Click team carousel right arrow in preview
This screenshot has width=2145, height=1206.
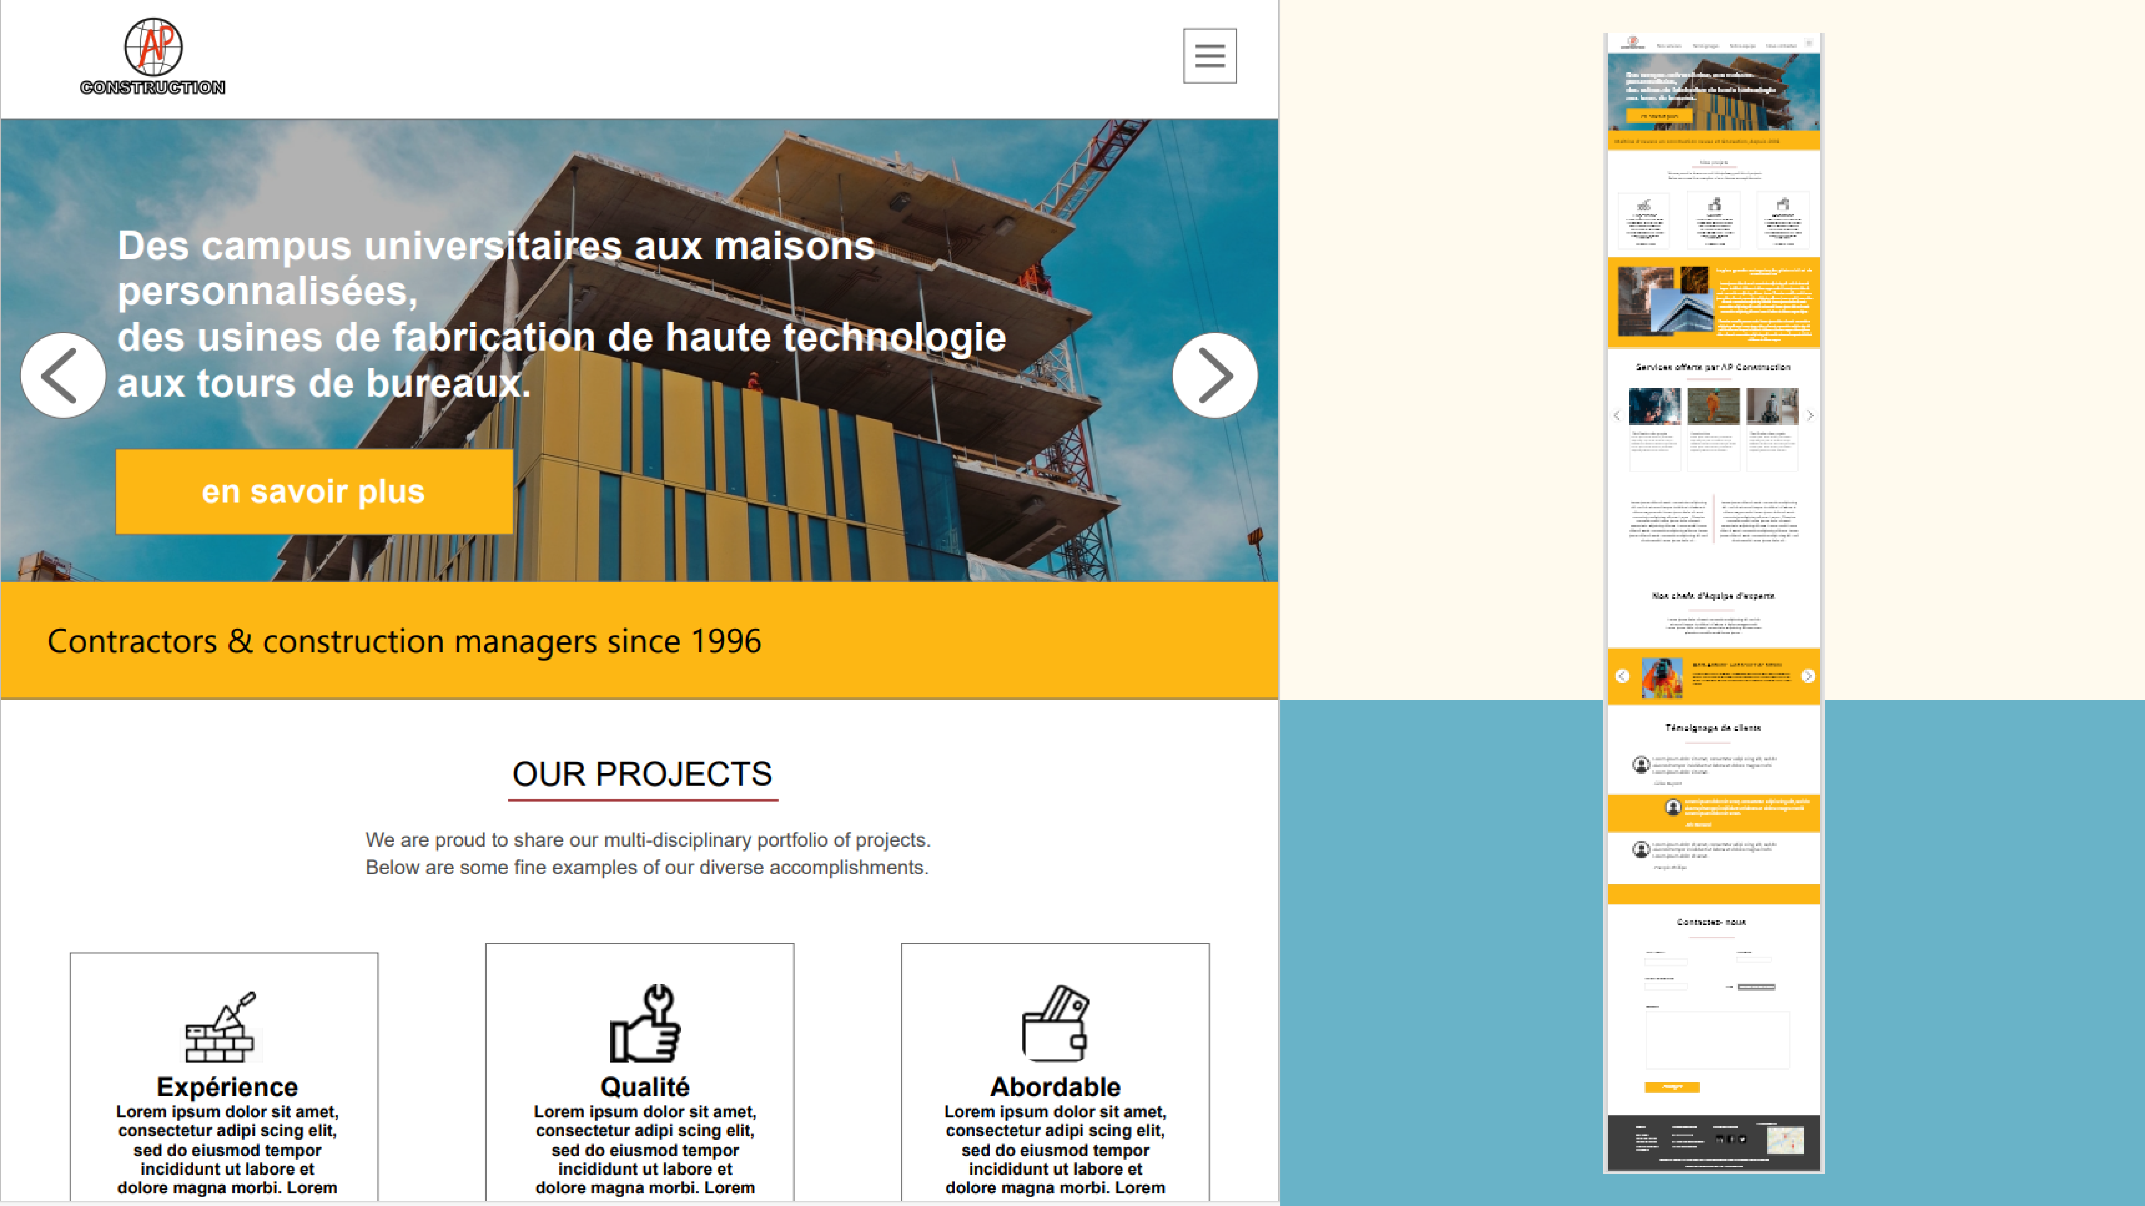click(1808, 676)
